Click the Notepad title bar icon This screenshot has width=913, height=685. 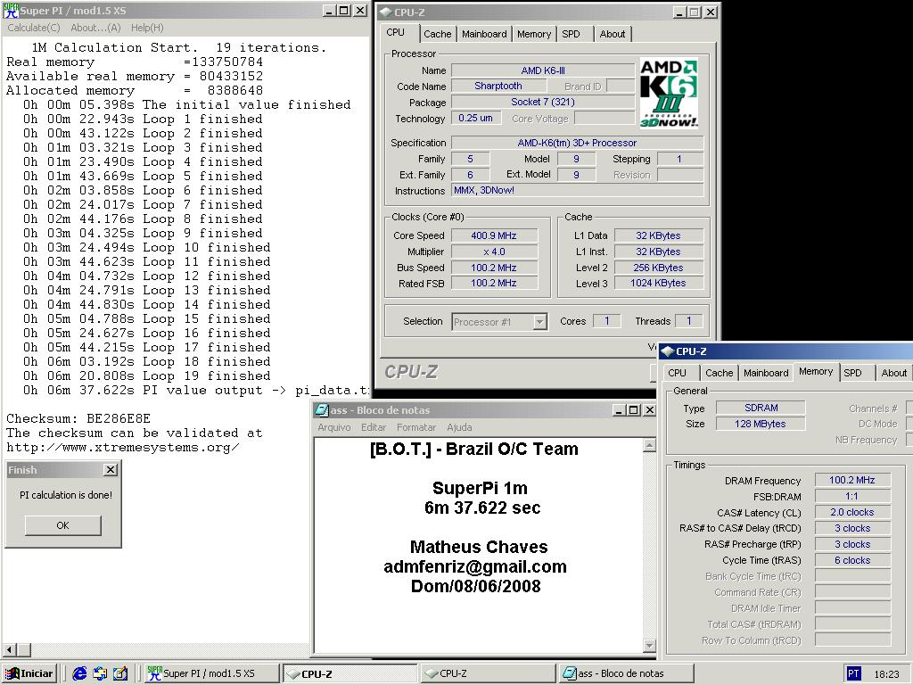[321, 410]
